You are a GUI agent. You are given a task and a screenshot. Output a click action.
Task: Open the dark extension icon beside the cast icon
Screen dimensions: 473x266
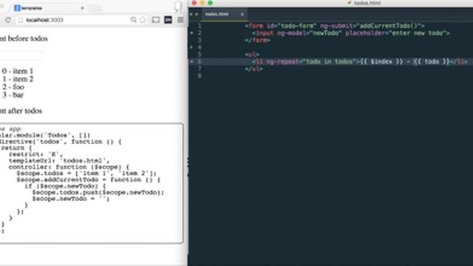pos(168,20)
